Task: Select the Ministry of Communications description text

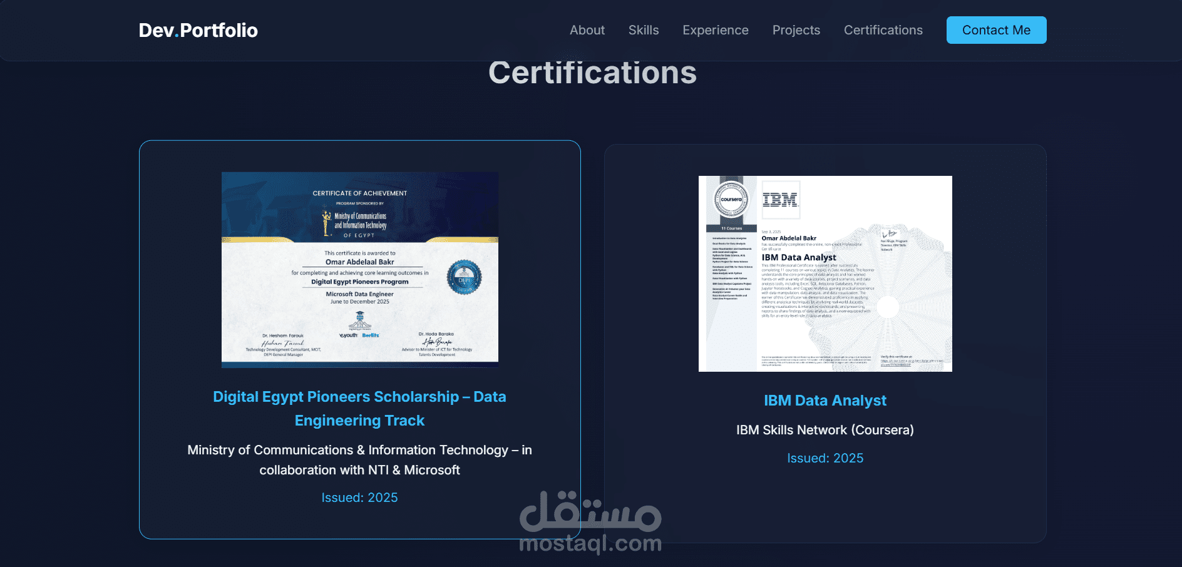Action: (359, 460)
